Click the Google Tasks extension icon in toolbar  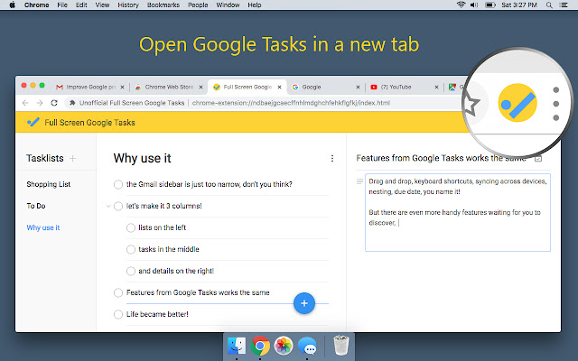(518, 106)
